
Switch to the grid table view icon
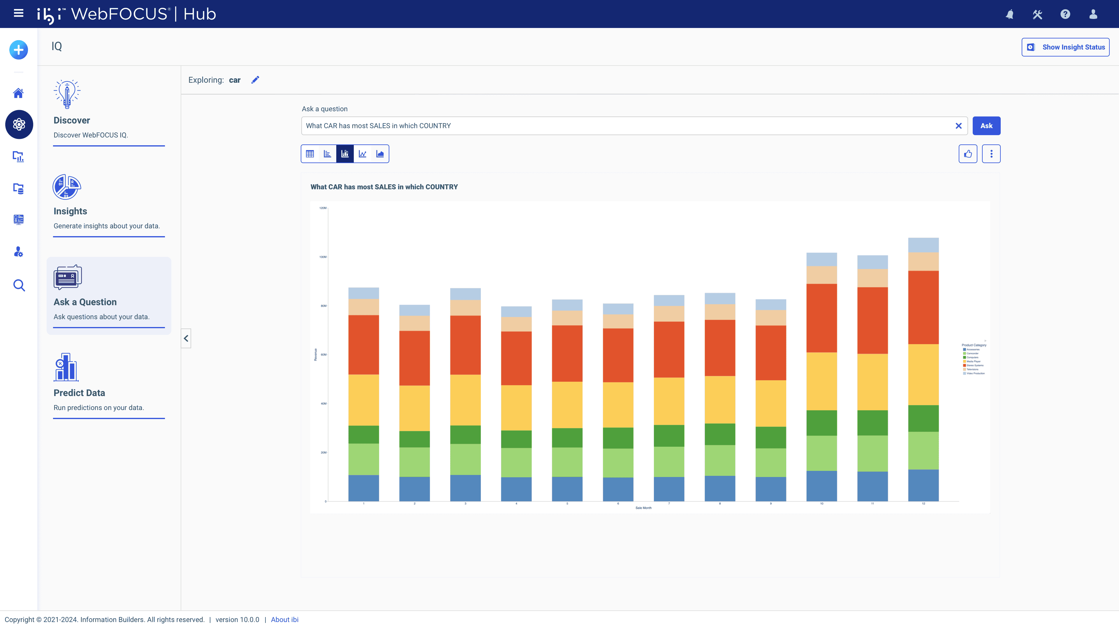pos(310,154)
